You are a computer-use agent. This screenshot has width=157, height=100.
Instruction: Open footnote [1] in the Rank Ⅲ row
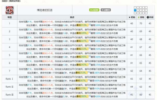click(x=89, y=96)
